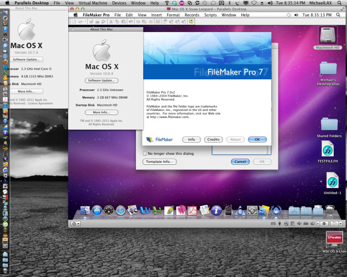The height and width of the screenshot is (277, 347).
Task: Open Safari compass icon in guest dock
Action: [121, 210]
